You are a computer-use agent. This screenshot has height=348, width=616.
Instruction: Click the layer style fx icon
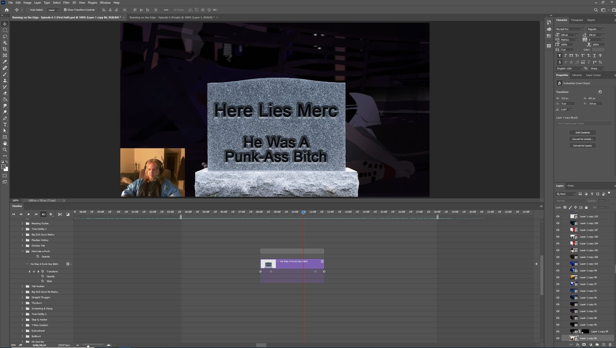coord(578,345)
